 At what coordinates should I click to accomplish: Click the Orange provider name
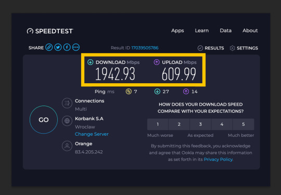click(x=83, y=144)
